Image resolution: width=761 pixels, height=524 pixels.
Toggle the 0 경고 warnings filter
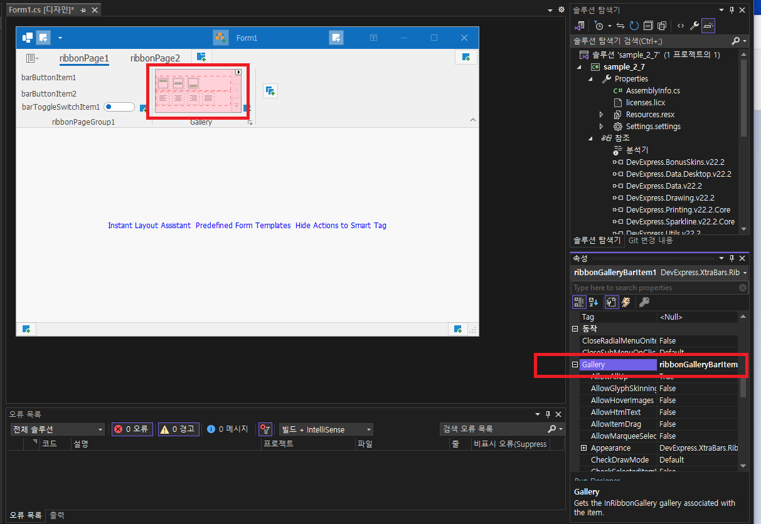point(179,429)
